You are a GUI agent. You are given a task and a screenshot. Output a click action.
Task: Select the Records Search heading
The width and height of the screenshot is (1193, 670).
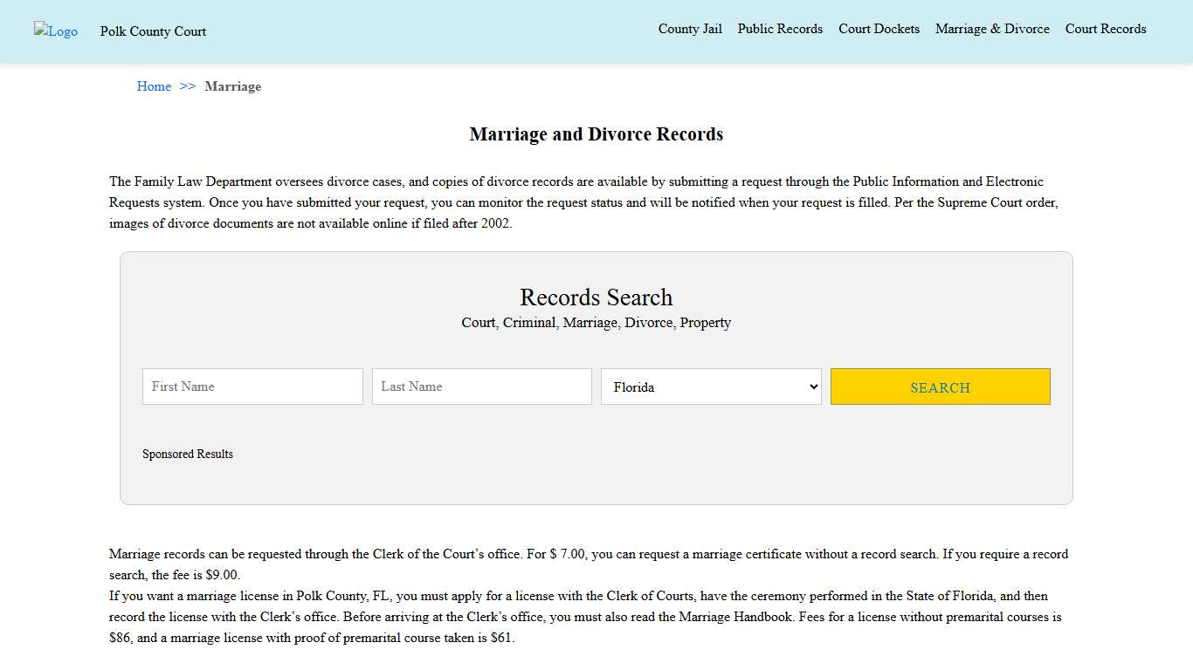point(596,297)
